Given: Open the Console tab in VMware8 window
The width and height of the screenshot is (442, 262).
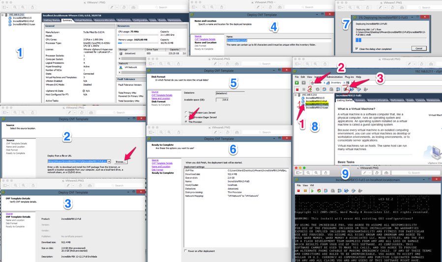Looking at the screenshot, I should (420, 100).
